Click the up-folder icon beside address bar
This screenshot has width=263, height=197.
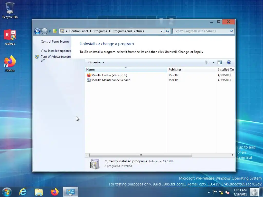[55, 31]
